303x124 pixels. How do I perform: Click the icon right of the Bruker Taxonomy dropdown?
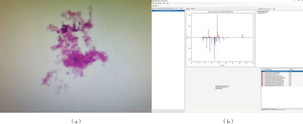point(274,9)
